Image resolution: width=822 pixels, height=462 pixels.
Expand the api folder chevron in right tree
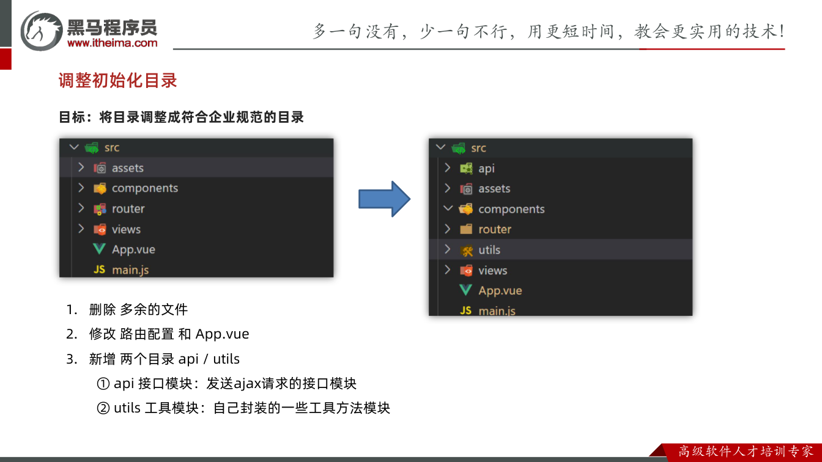448,168
